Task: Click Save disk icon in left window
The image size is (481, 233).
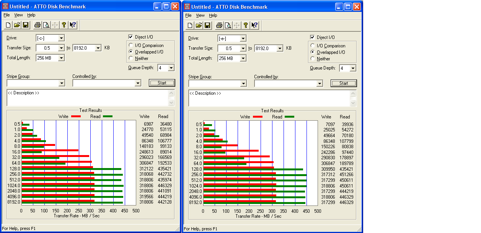Action: click(26, 25)
